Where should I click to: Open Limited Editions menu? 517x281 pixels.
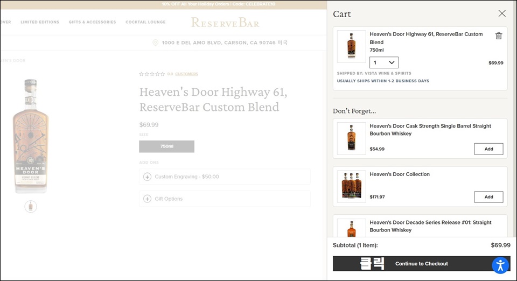point(40,22)
